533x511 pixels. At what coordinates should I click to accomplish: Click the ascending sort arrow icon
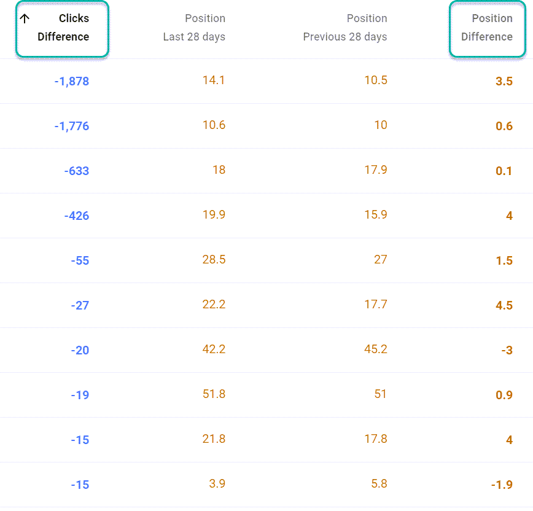coord(25,18)
